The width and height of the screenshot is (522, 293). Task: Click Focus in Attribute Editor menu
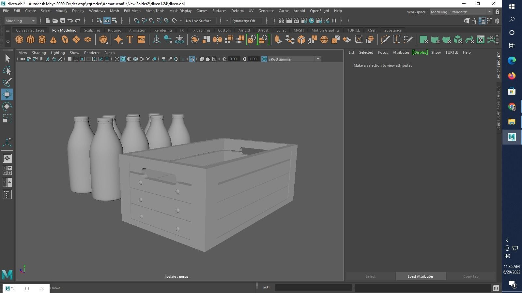coord(383,52)
